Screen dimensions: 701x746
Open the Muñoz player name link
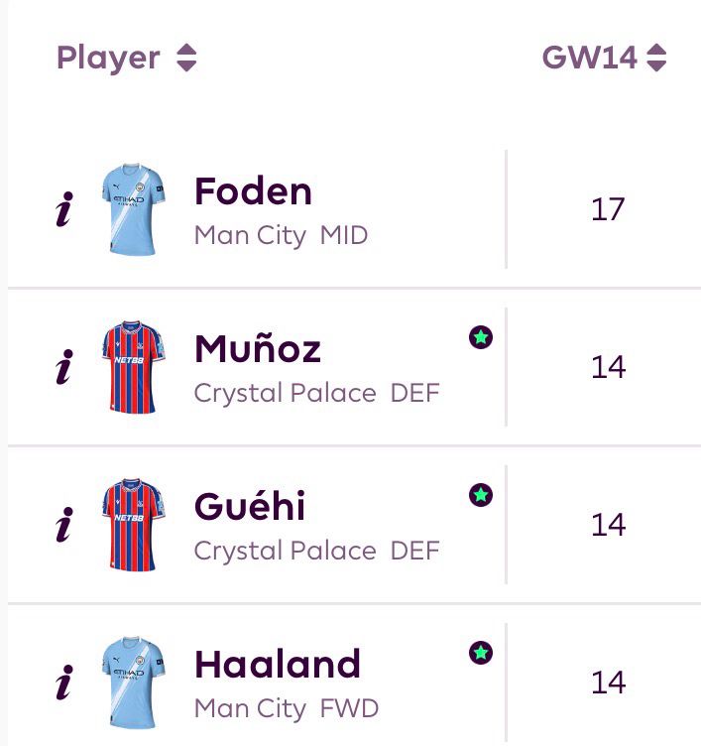(258, 348)
